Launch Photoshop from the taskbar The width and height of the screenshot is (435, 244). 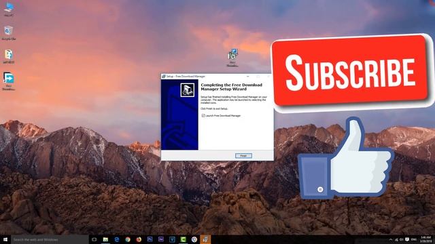[150, 239]
